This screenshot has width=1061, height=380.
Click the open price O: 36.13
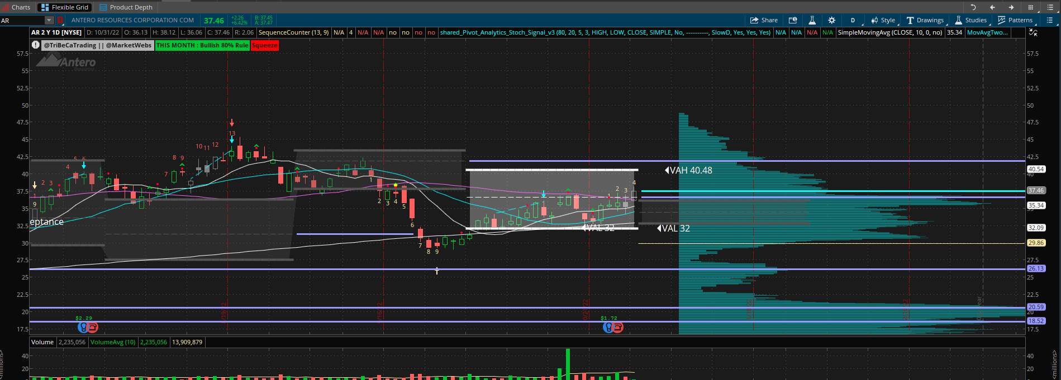click(x=136, y=32)
